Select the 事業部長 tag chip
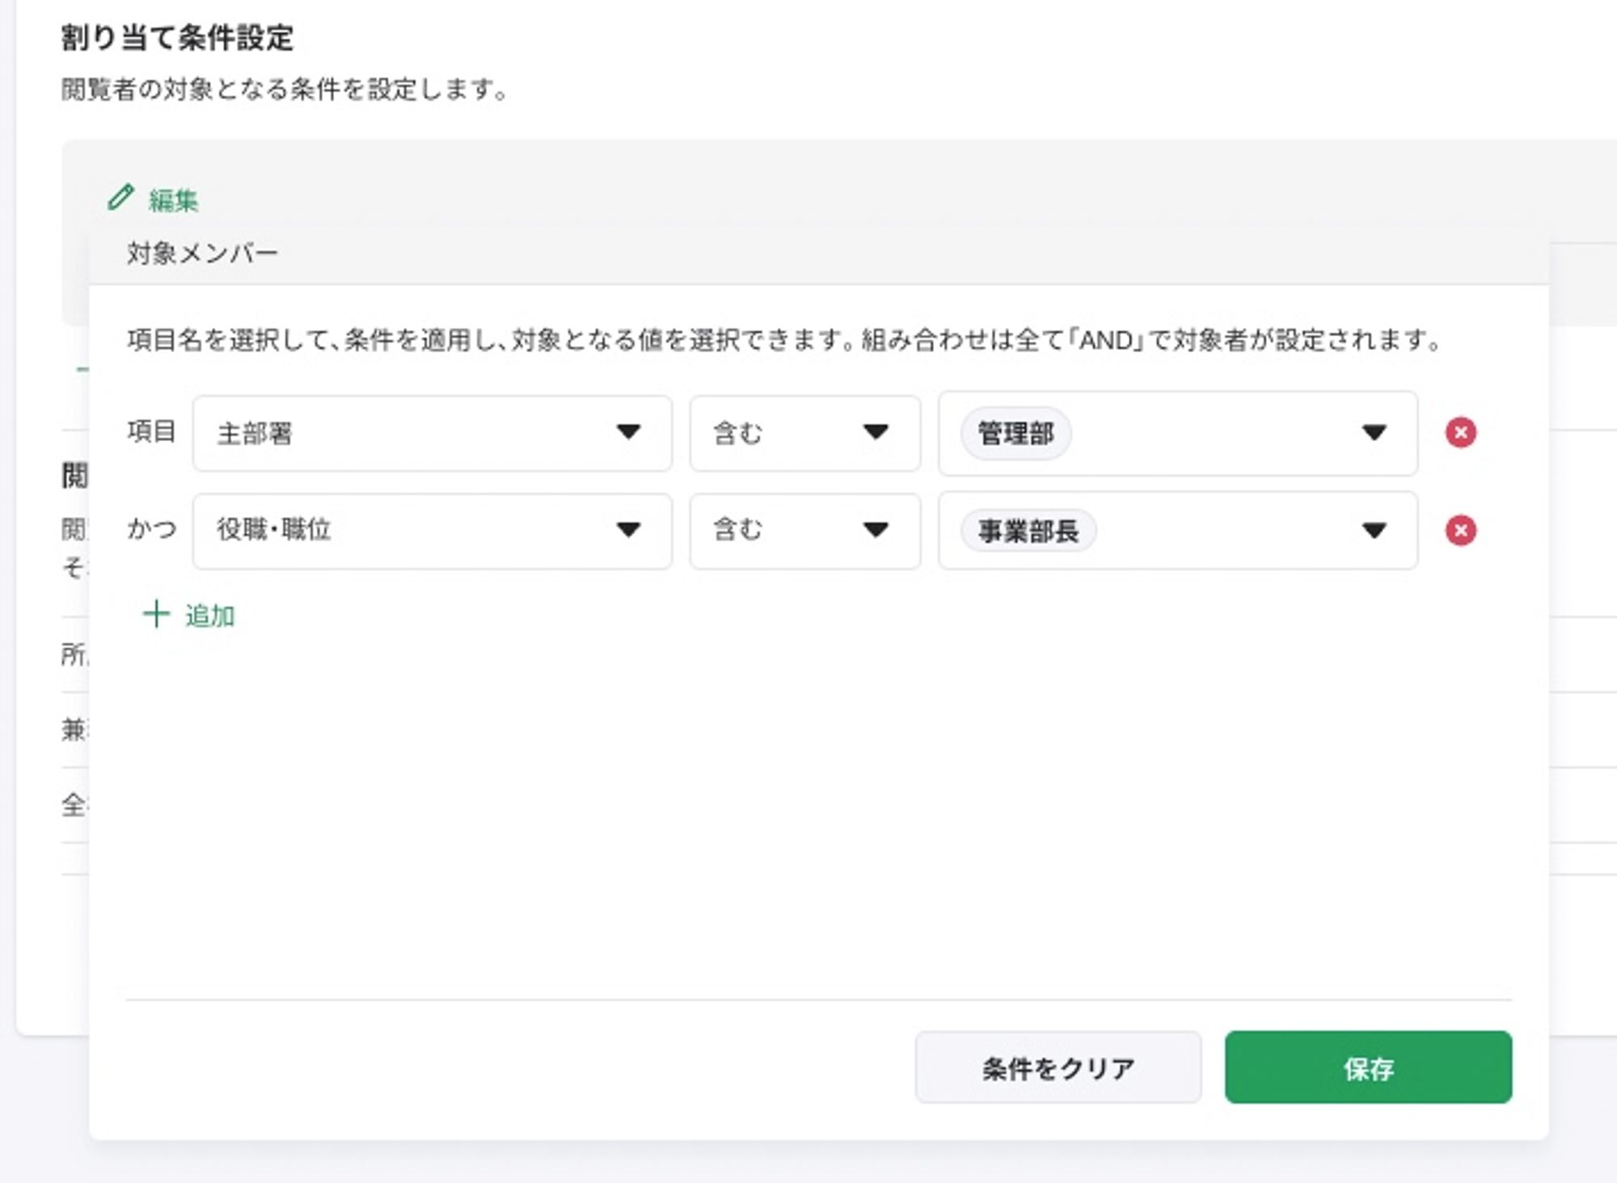This screenshot has width=1617, height=1183. (x=1028, y=532)
